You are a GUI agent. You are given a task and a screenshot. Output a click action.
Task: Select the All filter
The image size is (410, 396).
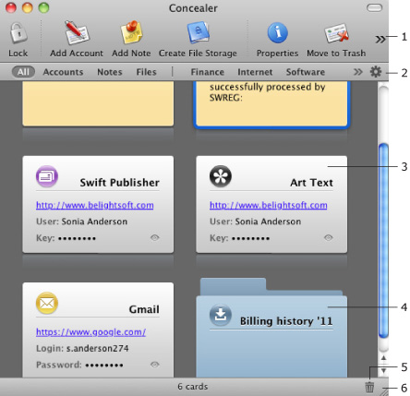[23, 72]
